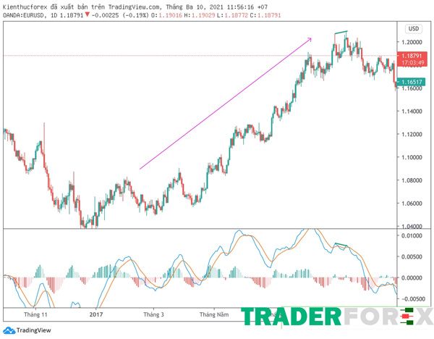Viewport: 434px width, 339px height.
Task: Click the 1.20000 price axis label
Action: coord(412,42)
